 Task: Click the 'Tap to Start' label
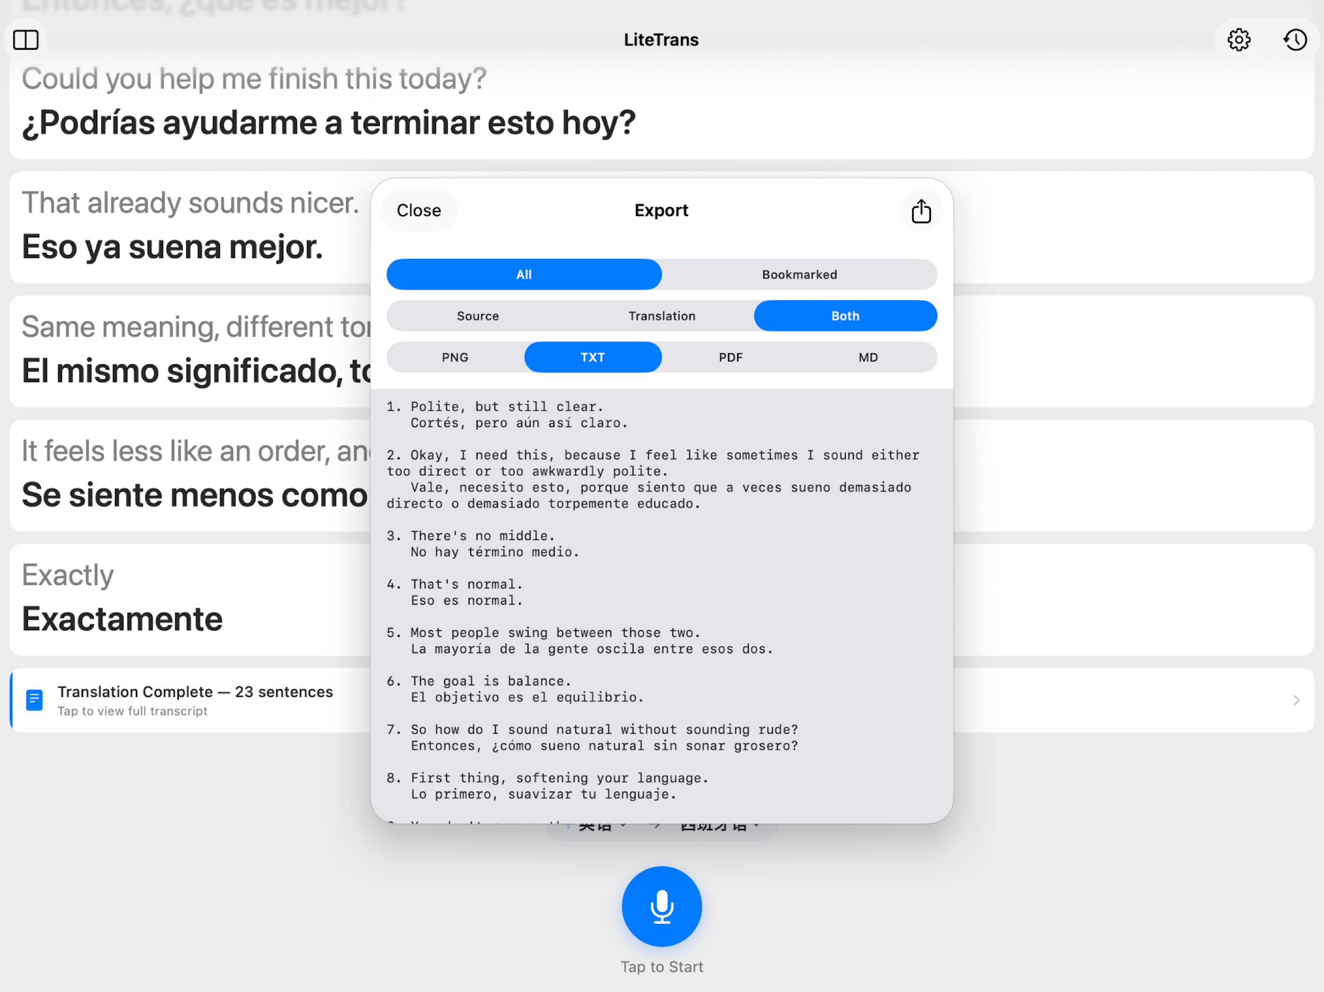[x=662, y=967]
